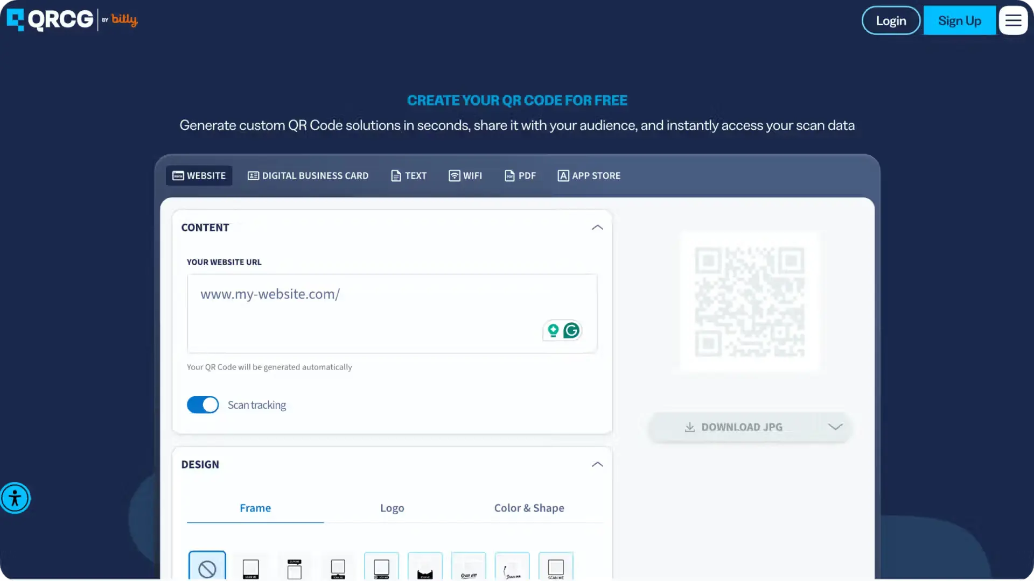Screen dimensions: 1034x581
Task: Click 'Your QR Code will be generated automatically' text
Action: click(269, 367)
